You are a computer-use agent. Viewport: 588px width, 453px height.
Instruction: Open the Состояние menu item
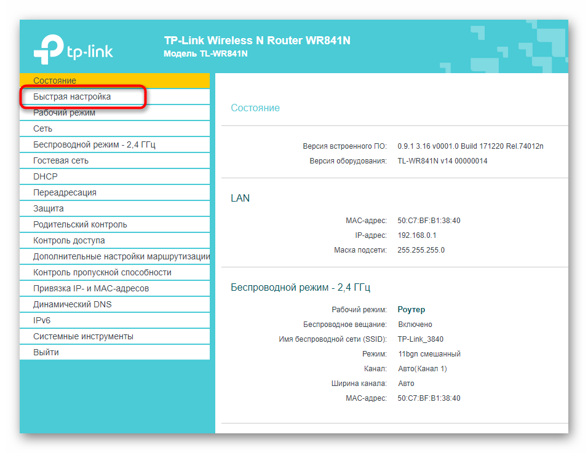[x=55, y=81]
